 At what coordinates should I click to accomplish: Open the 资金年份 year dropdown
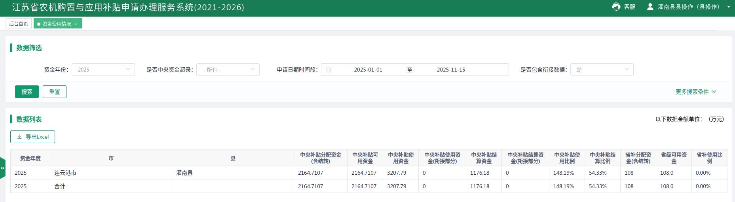coord(103,70)
